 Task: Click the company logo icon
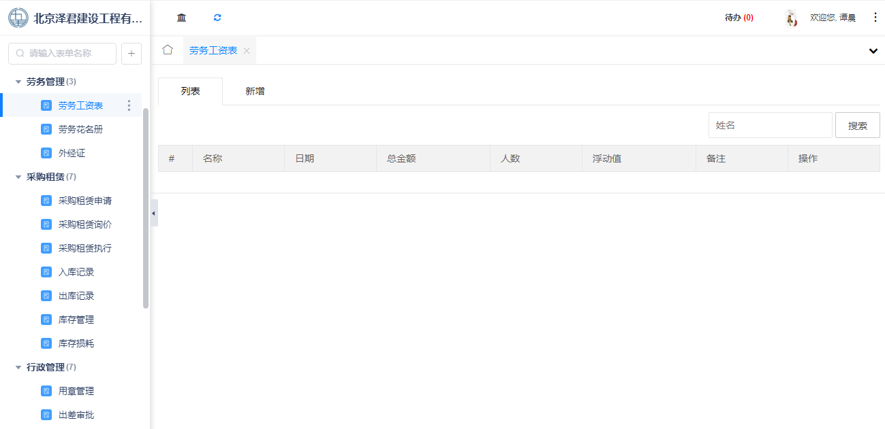click(18, 18)
